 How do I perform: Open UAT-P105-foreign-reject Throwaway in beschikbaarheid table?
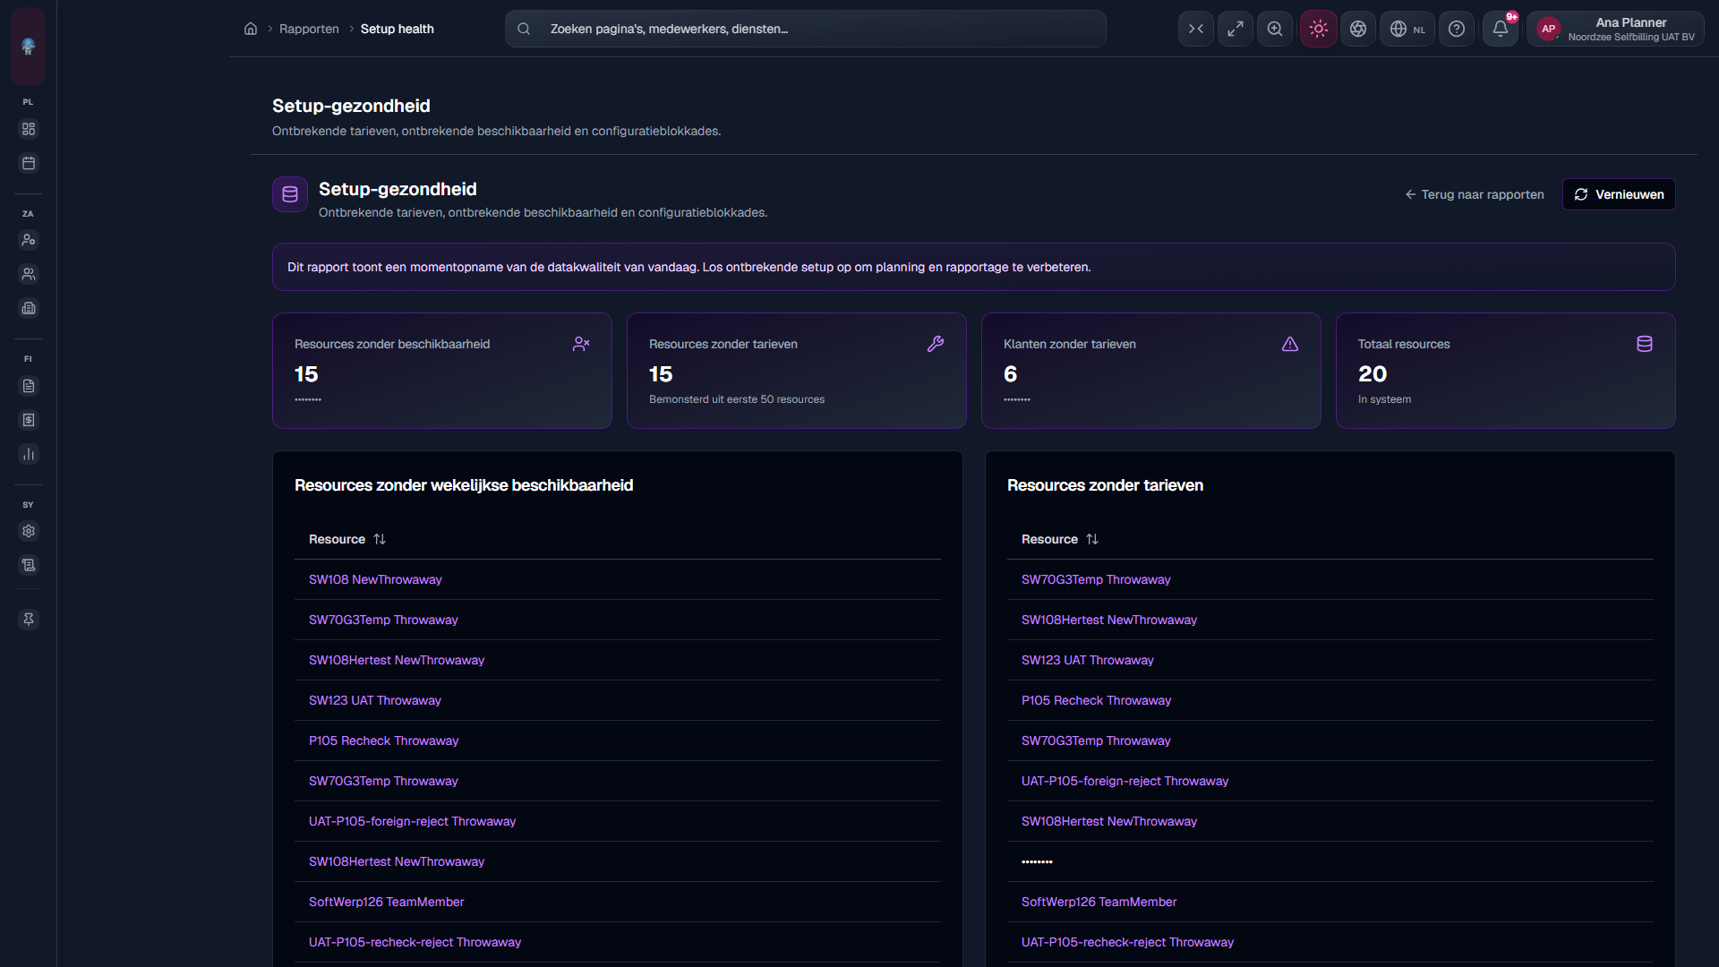pos(412,821)
